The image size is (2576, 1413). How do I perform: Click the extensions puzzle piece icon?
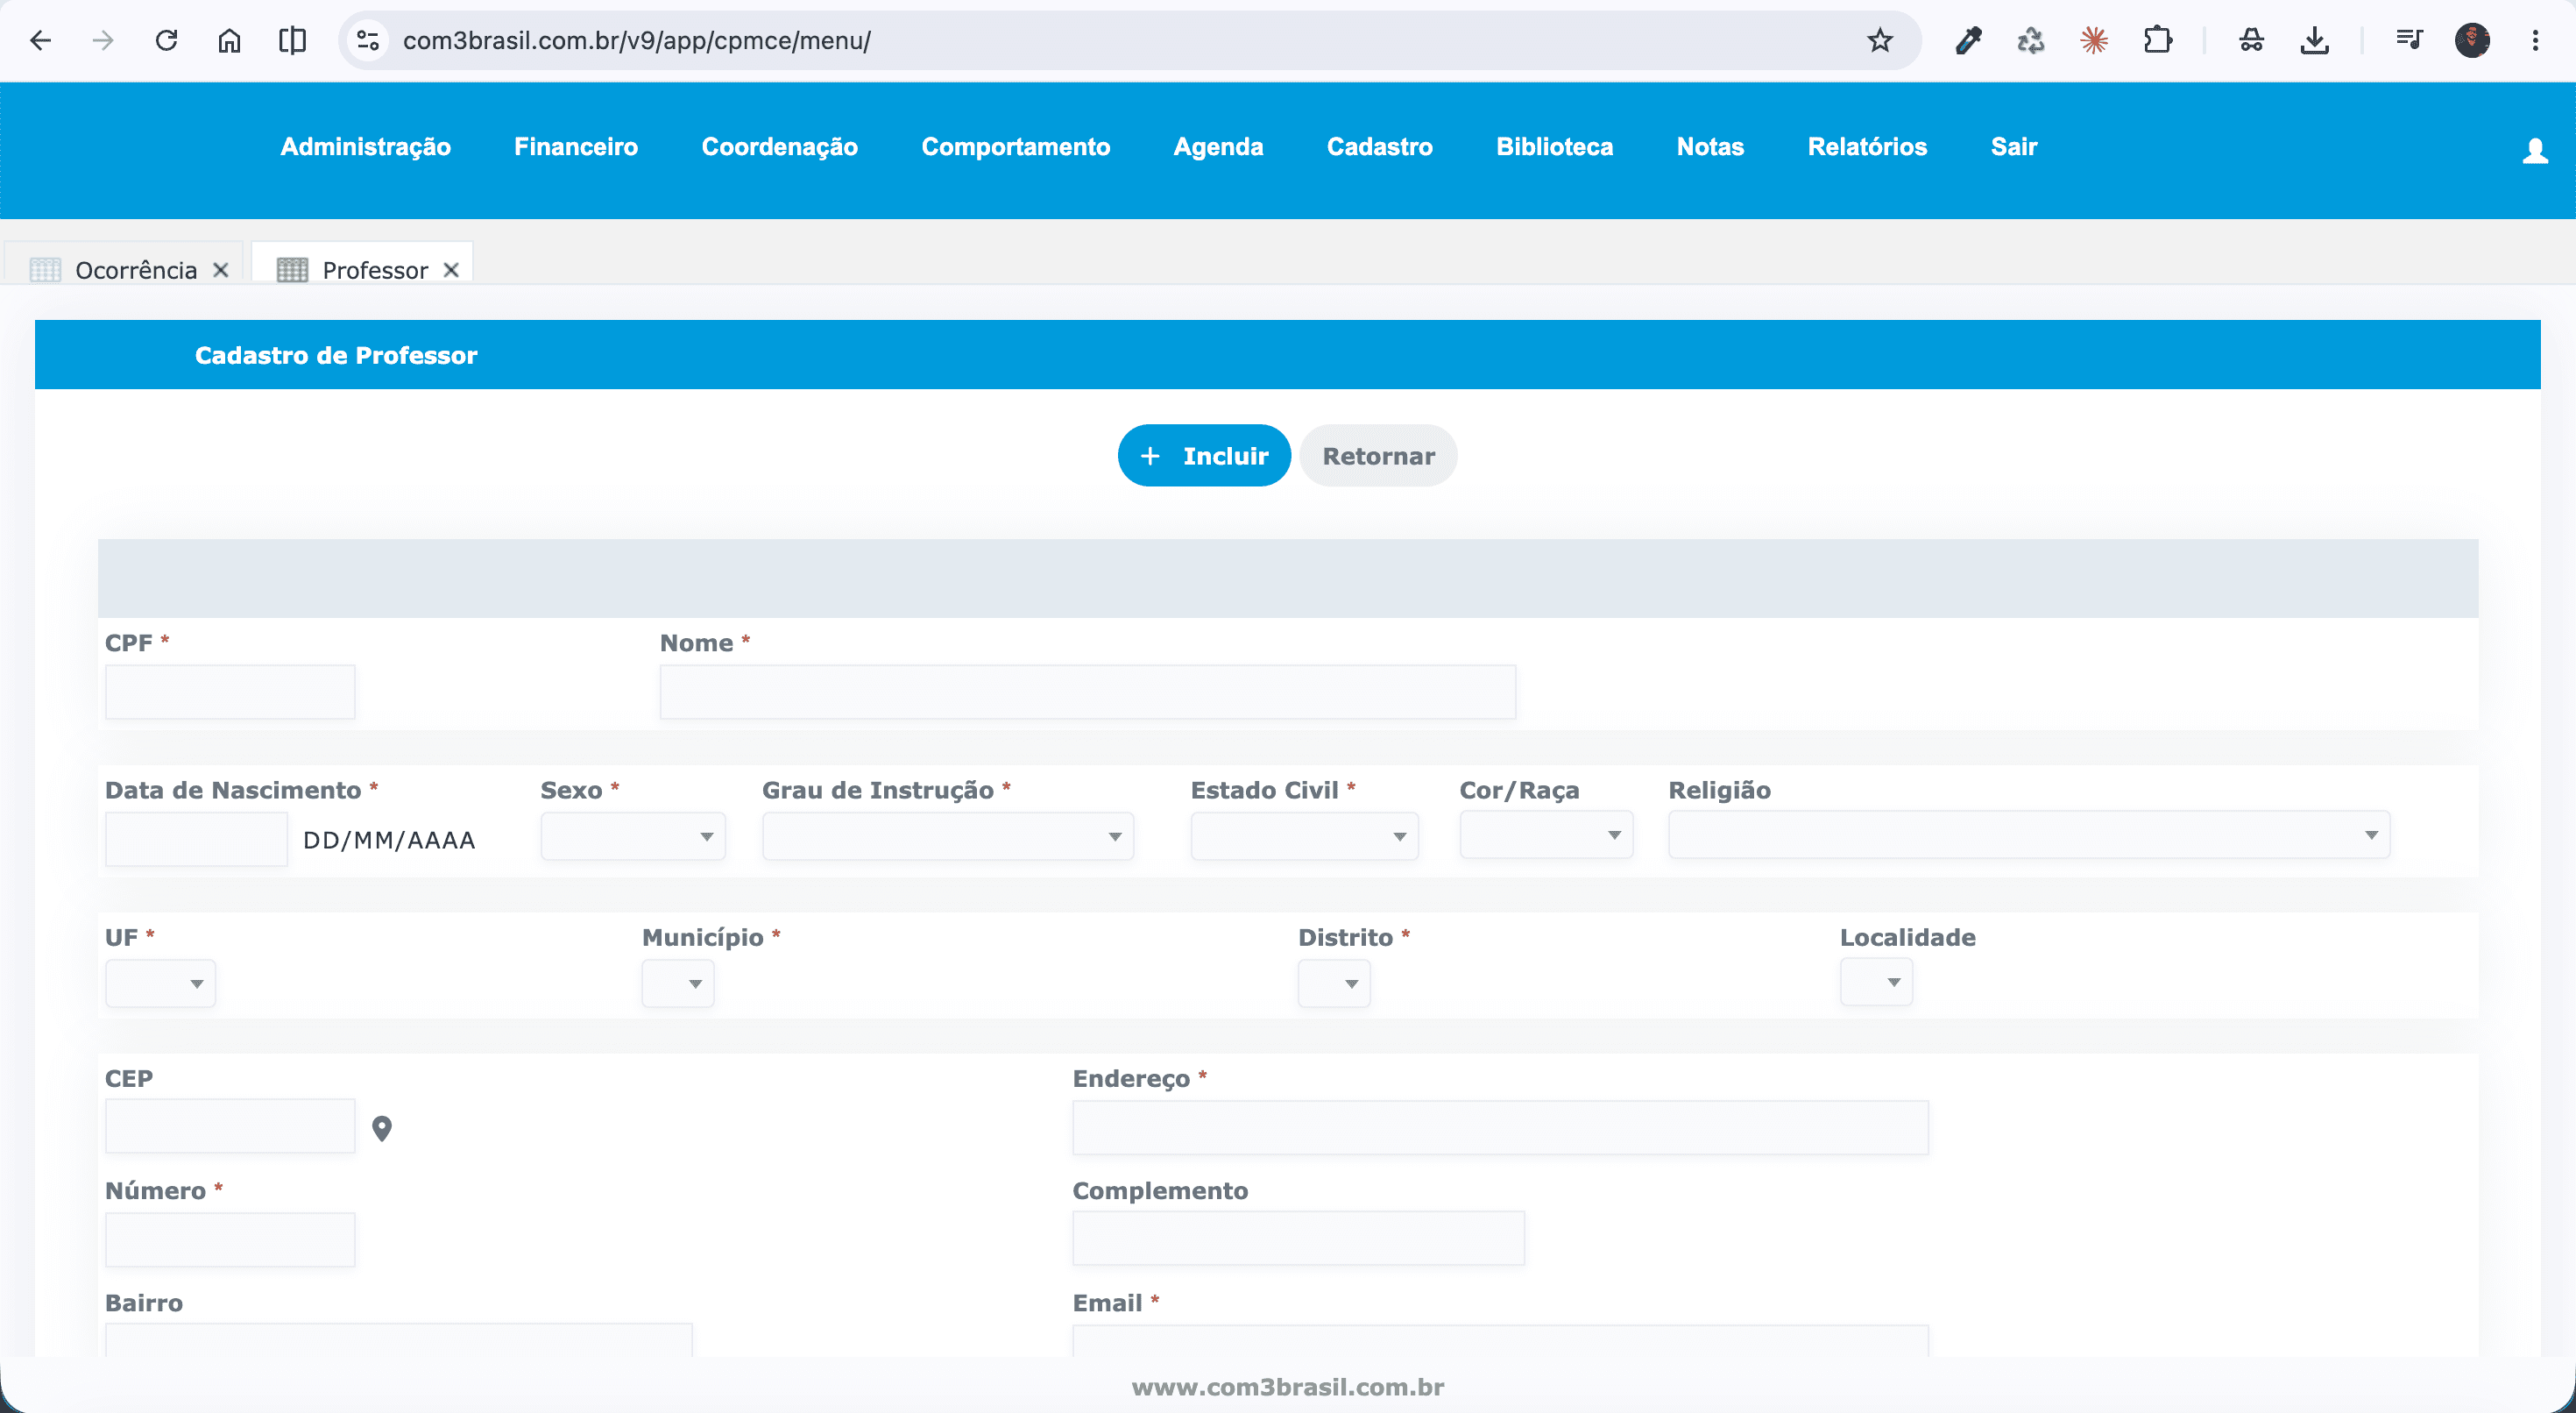coord(2158,40)
